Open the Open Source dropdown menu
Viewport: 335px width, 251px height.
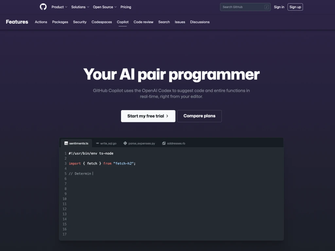pos(105,7)
